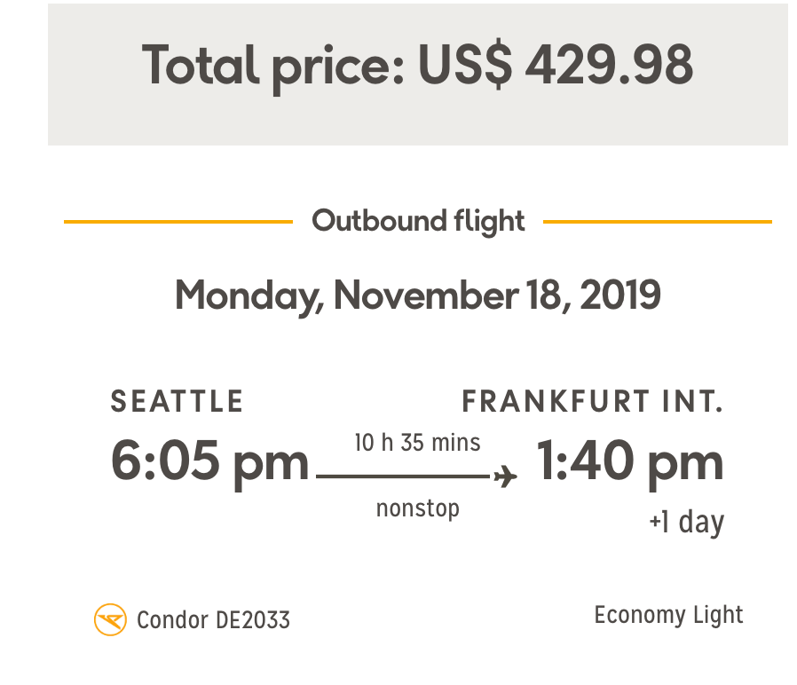This screenshot has width=797, height=685.
Task: Click the yellow line left of Outbound flight
Action: click(178, 222)
